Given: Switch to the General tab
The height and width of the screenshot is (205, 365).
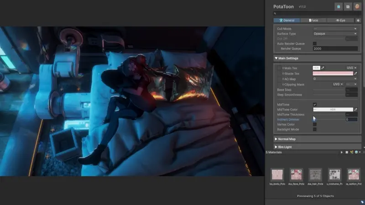Looking at the screenshot, I should pos(287,20).
